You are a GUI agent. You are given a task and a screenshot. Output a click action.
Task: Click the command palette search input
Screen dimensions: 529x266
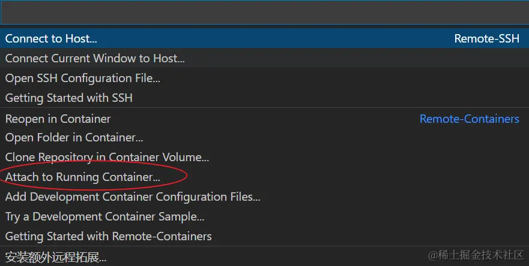264,12
